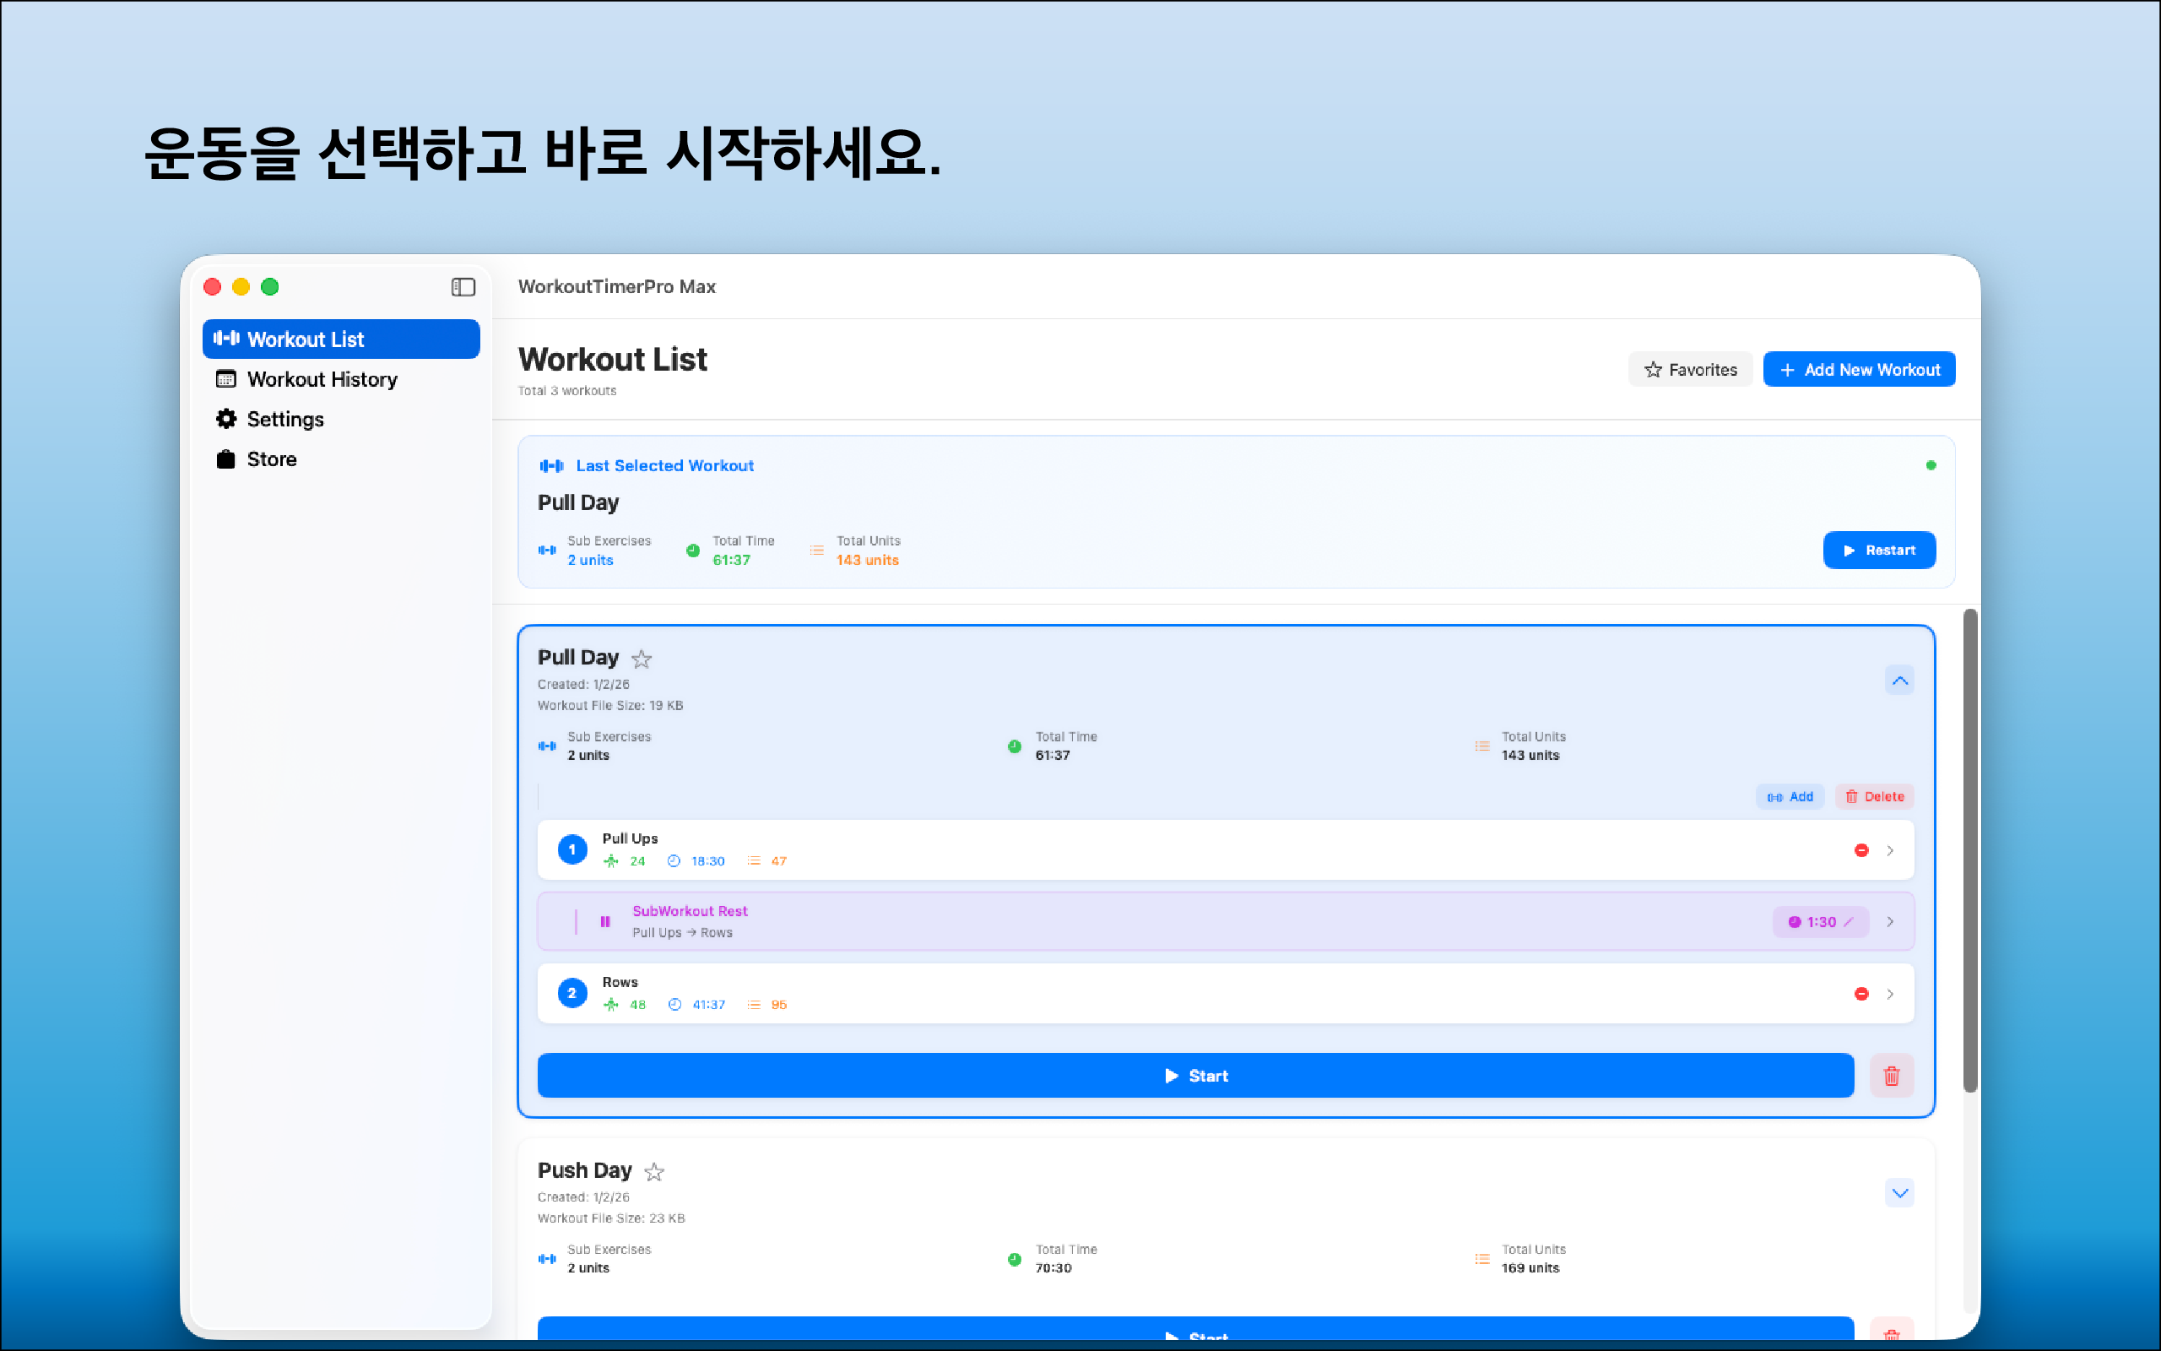Image resolution: width=2161 pixels, height=1351 pixels.
Task: Click the pencil edit icon next to 1:30
Action: tap(1850, 922)
